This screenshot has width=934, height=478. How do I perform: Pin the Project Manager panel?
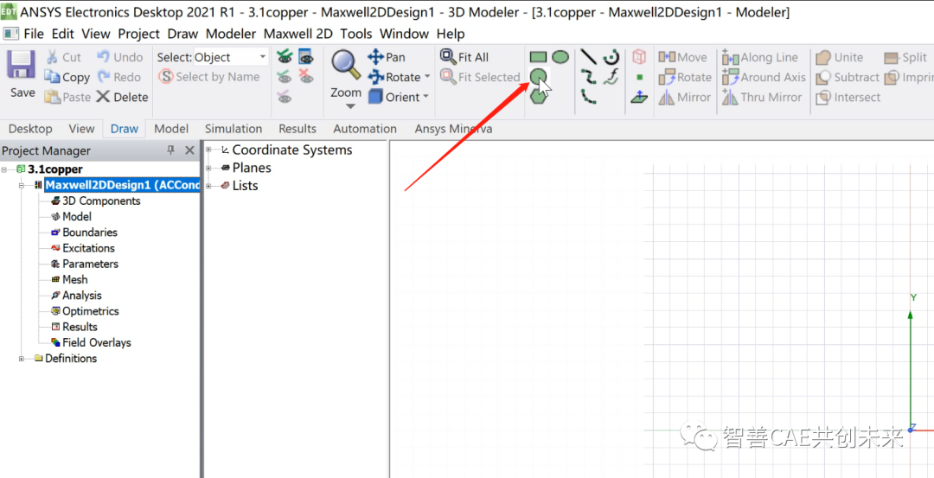pyautogui.click(x=171, y=150)
